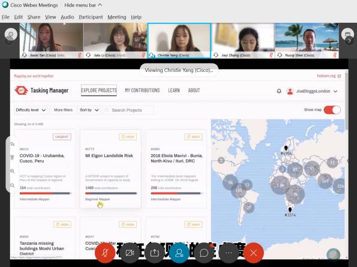Open the View menu

[50, 17]
